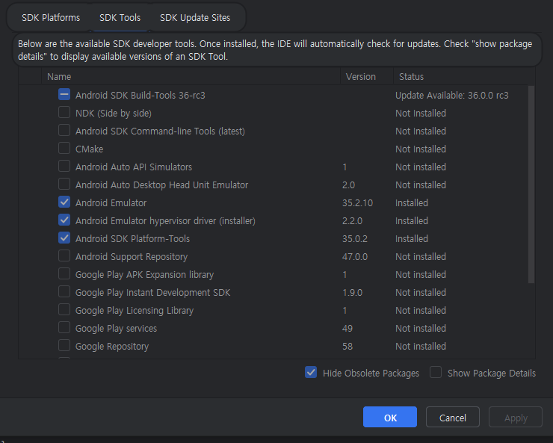553x443 pixels.
Task: Open the SDK Update Sites tab
Action: point(195,18)
